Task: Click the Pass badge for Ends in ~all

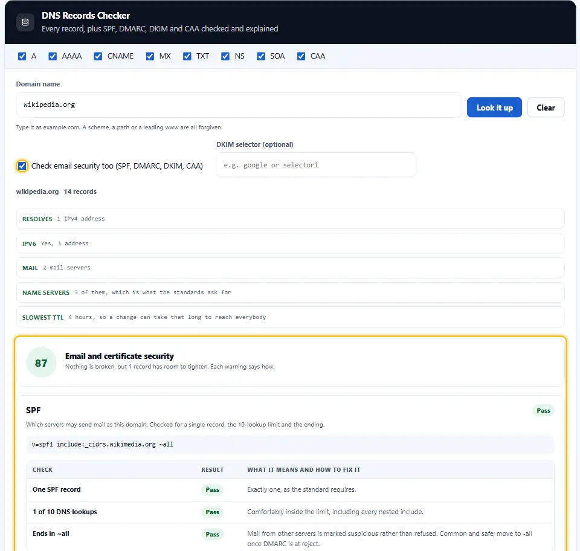Action: click(212, 534)
